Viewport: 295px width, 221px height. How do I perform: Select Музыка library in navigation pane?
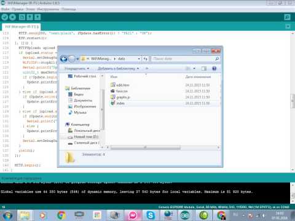click(77, 112)
